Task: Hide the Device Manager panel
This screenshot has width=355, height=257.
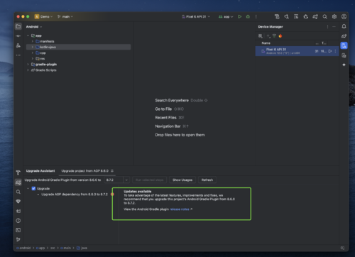Action: tap(334, 27)
